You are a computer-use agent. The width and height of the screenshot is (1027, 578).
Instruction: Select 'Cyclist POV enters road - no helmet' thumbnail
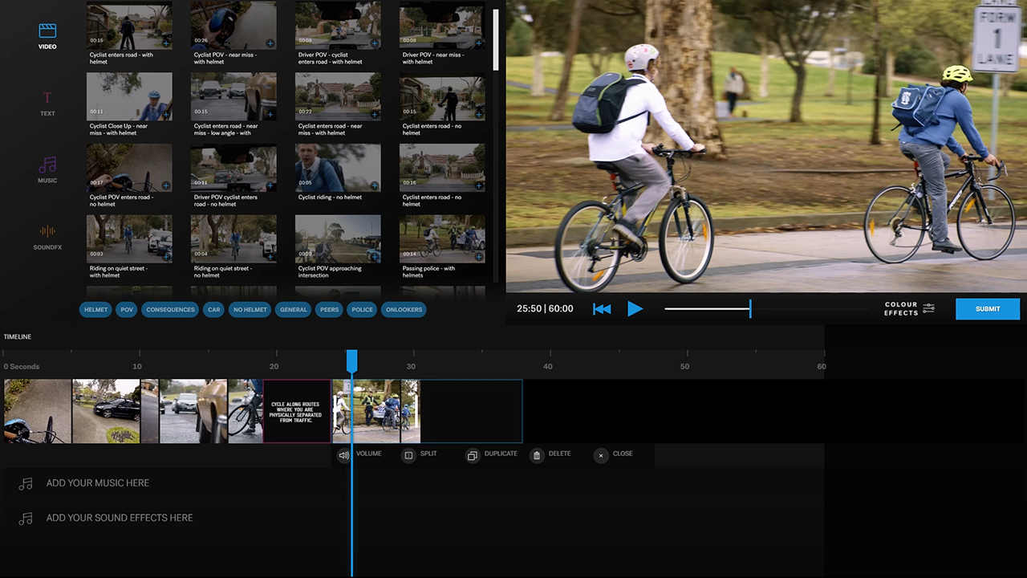click(x=129, y=168)
